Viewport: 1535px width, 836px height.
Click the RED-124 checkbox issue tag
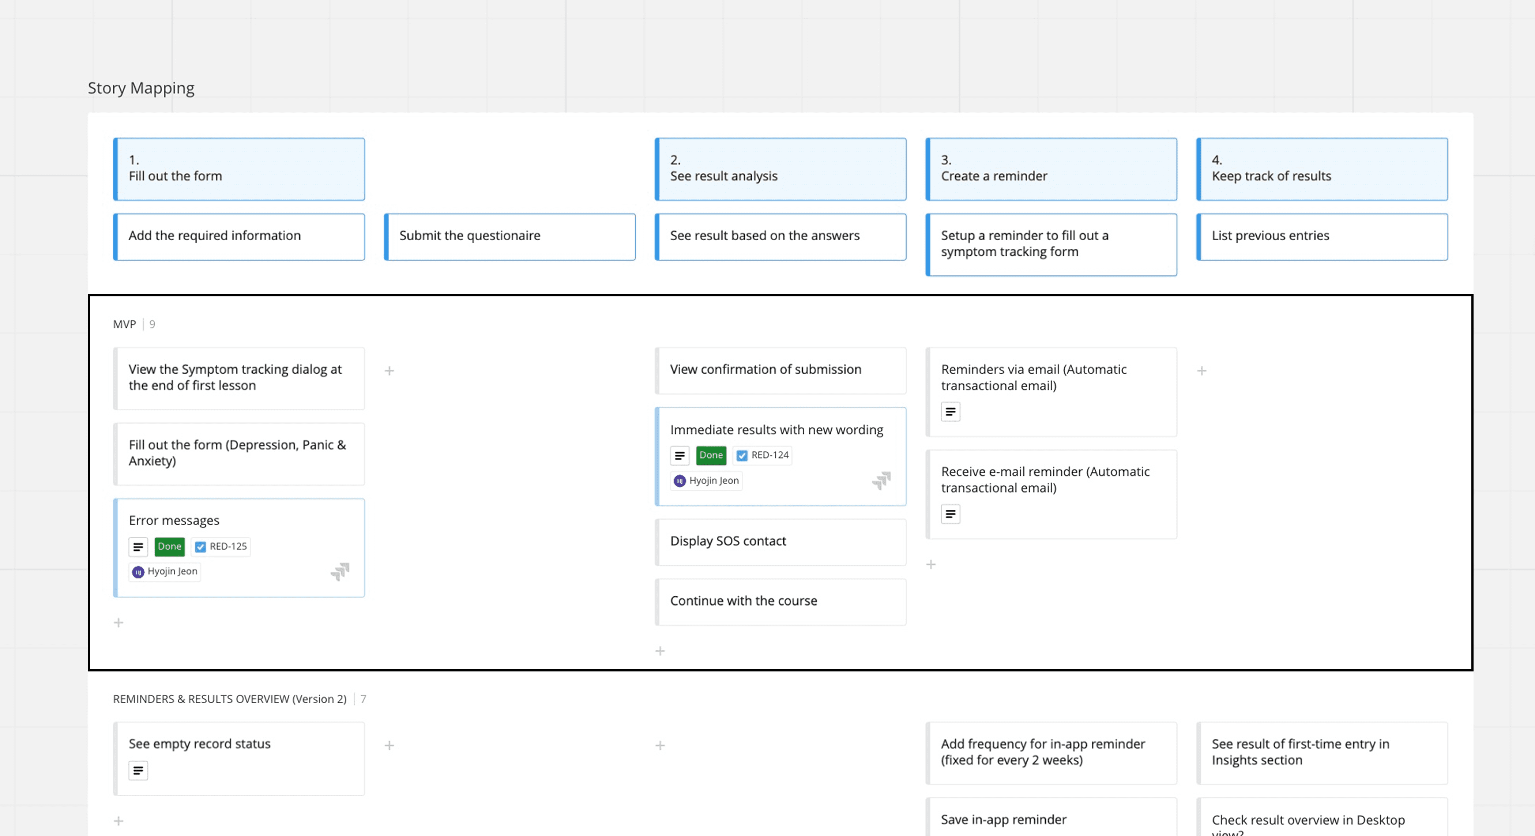763,455
